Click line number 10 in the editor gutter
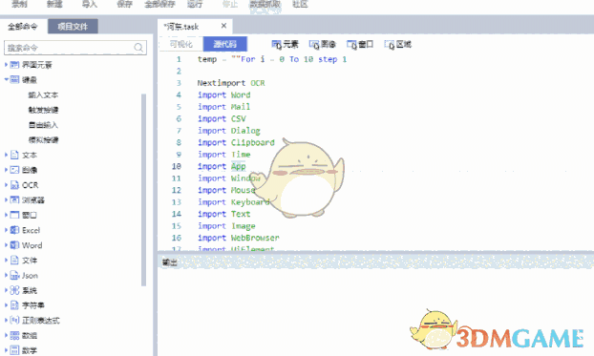Screen dimensions: 594x356 176,166
